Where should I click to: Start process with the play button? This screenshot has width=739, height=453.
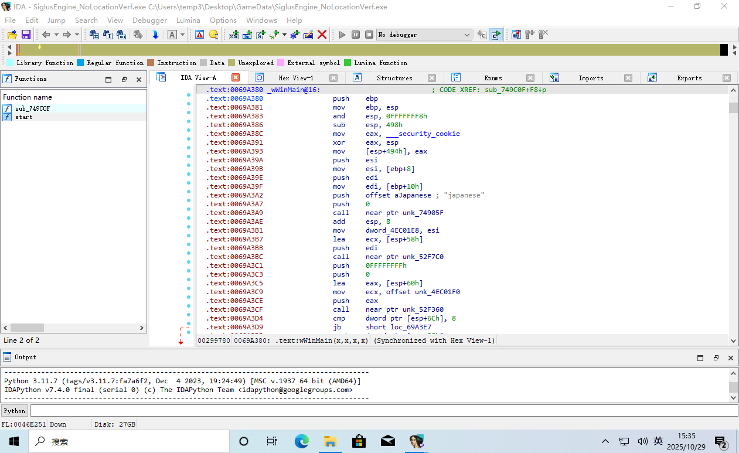coord(342,35)
